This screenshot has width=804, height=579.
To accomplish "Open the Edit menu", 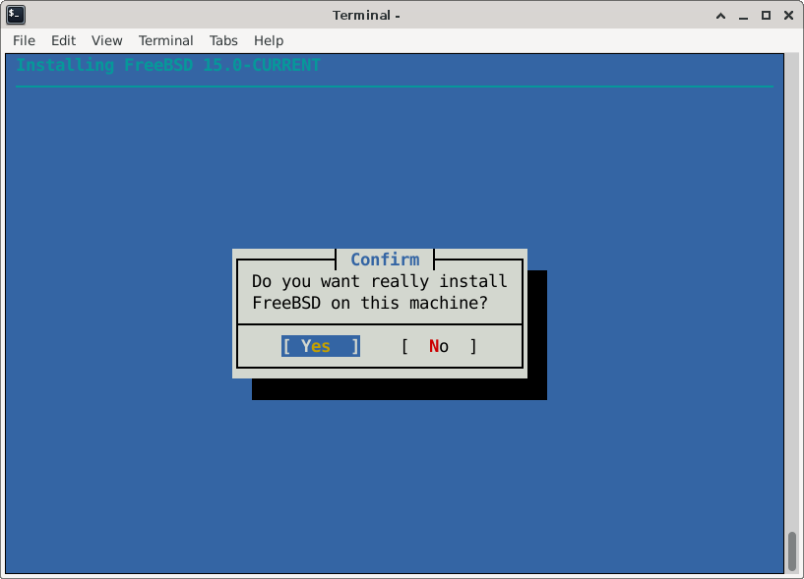I will pyautogui.click(x=63, y=40).
